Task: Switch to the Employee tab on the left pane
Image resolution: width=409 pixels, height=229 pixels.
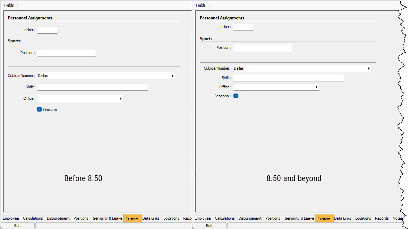Action: click(x=10, y=218)
